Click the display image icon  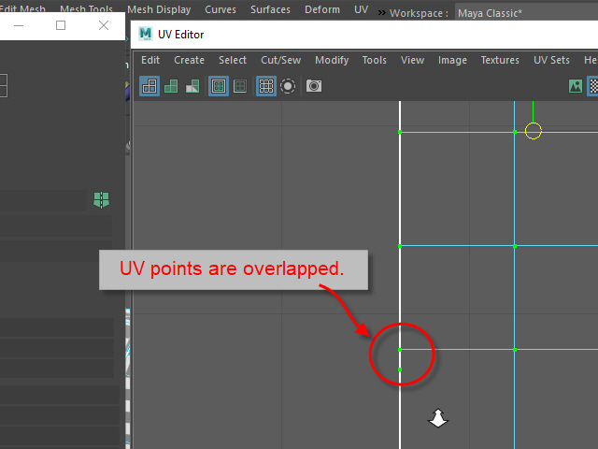tap(576, 86)
